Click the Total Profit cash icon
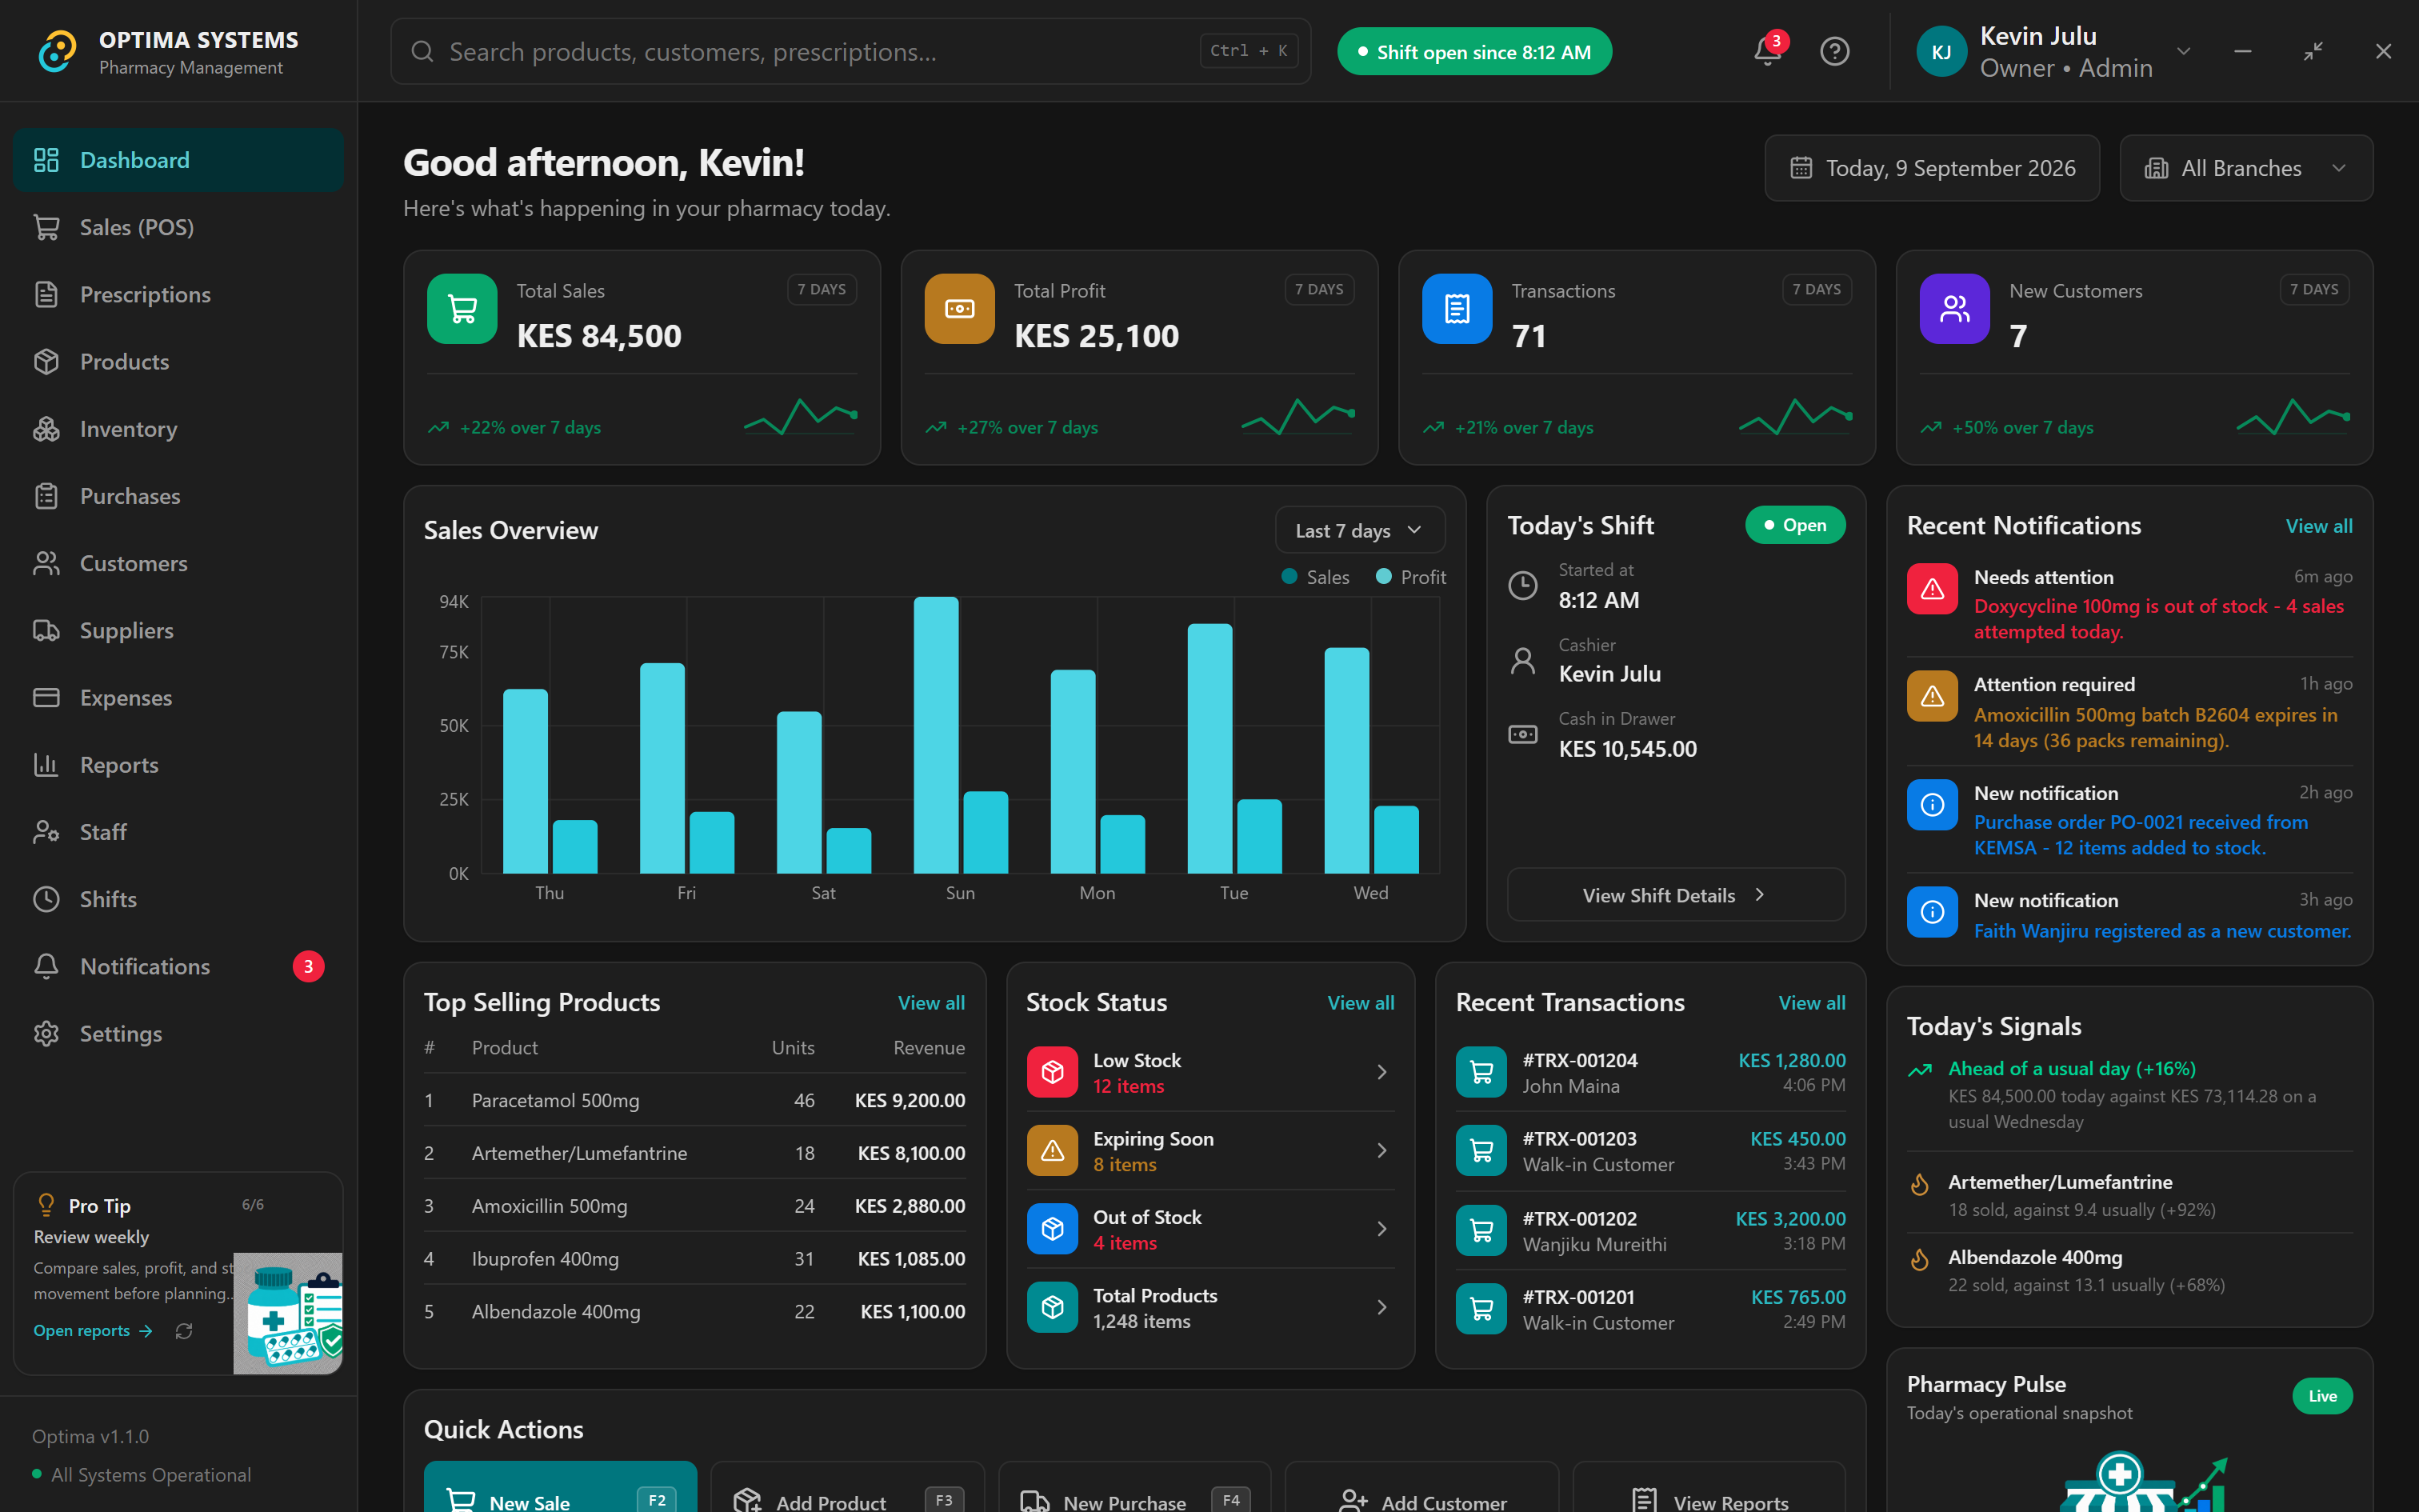This screenshot has width=2419, height=1512. tap(960, 309)
